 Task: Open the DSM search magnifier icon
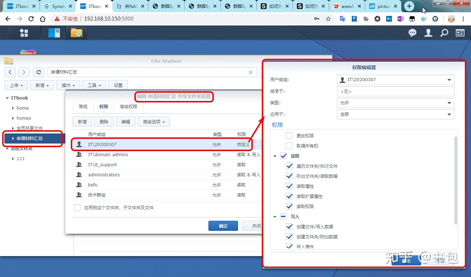(444, 33)
